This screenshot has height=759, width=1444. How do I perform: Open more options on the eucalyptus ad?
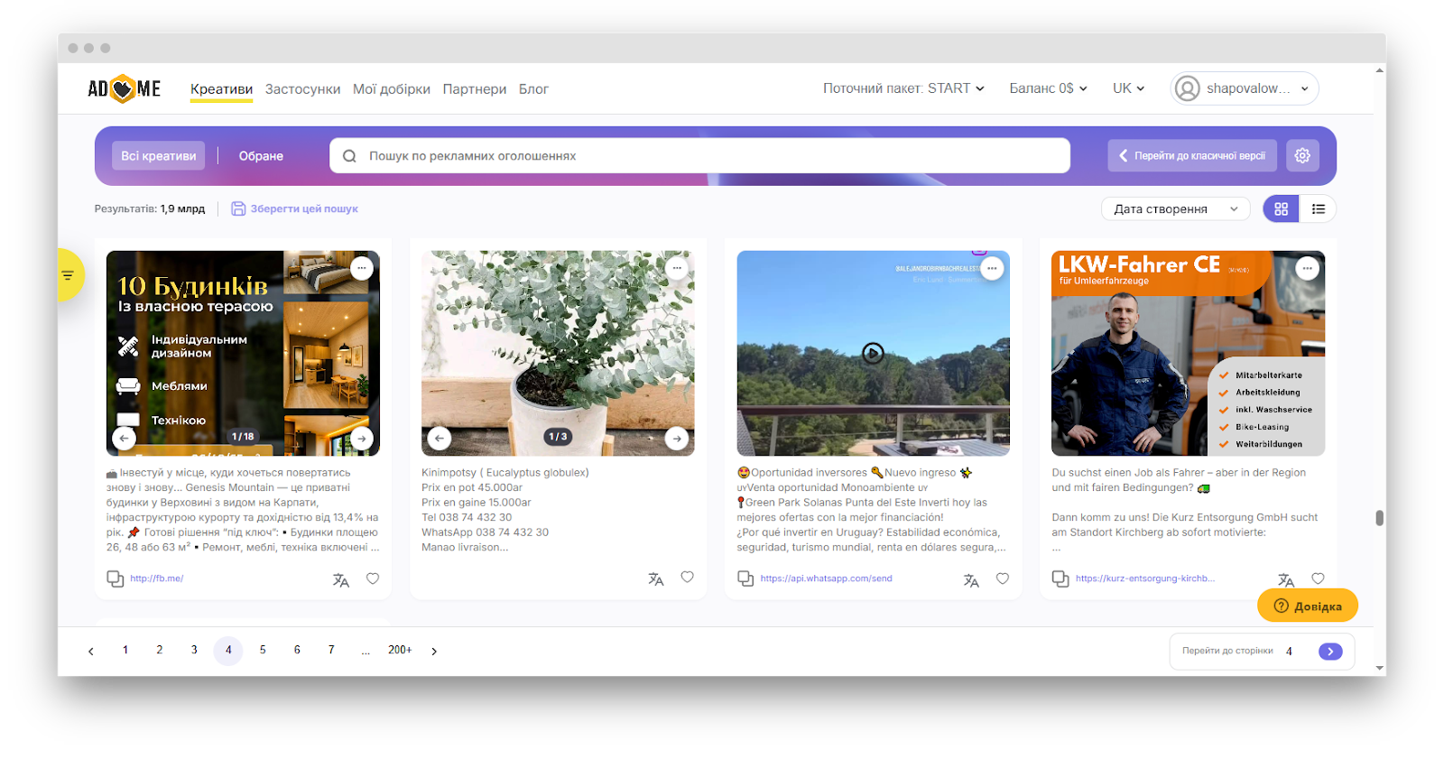(x=677, y=268)
